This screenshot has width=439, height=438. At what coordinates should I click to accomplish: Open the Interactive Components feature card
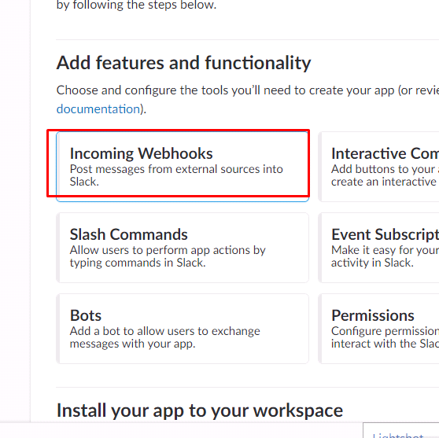point(378,167)
